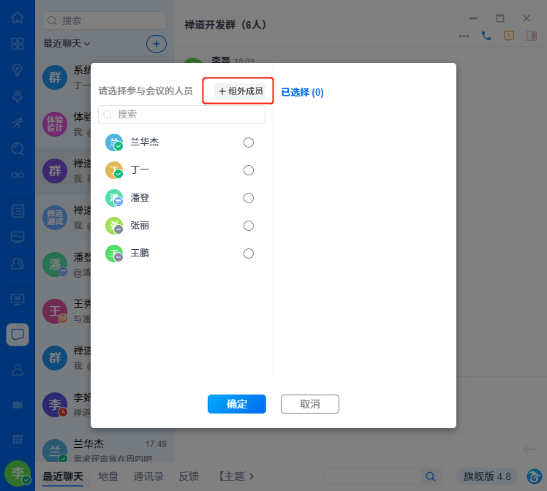This screenshot has height=491, width=547.
Task: Click the chat bubble sidebar icon
Action: click(x=18, y=335)
